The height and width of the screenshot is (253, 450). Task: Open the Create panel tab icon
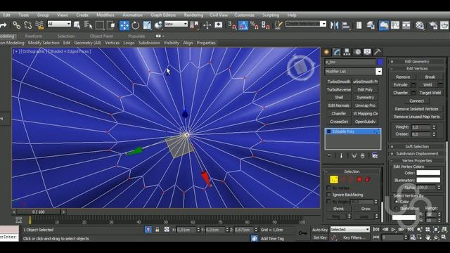(x=326, y=52)
